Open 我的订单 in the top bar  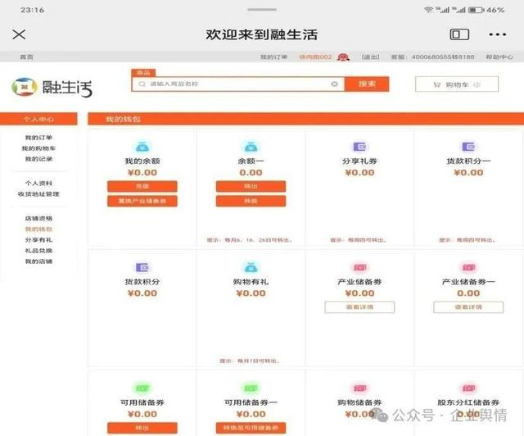[x=273, y=57]
